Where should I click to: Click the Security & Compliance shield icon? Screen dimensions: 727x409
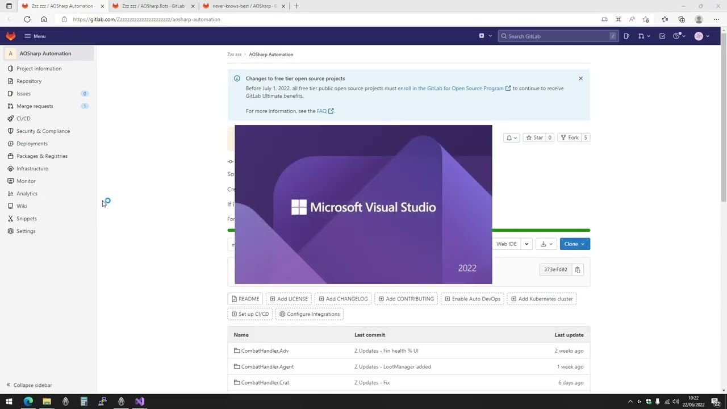pos(11,131)
